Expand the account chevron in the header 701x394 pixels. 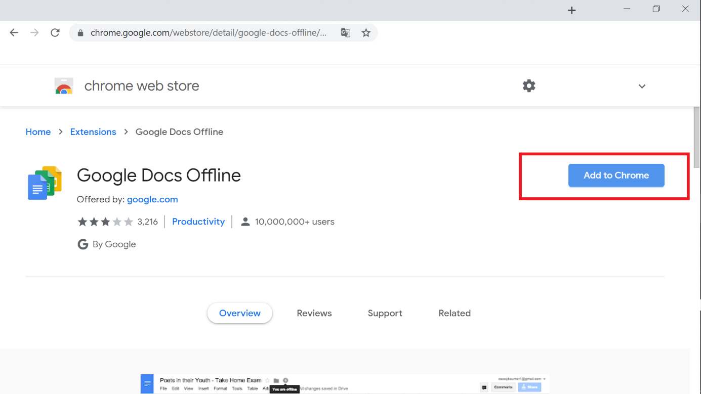(642, 86)
